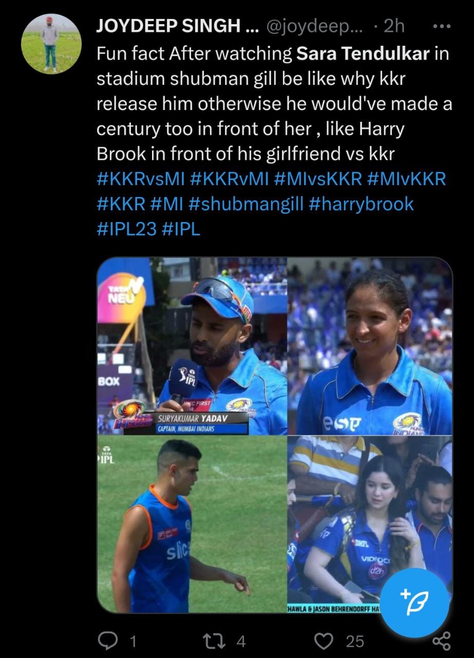Follow the #MIvsKKR hashtag link

pos(318,179)
